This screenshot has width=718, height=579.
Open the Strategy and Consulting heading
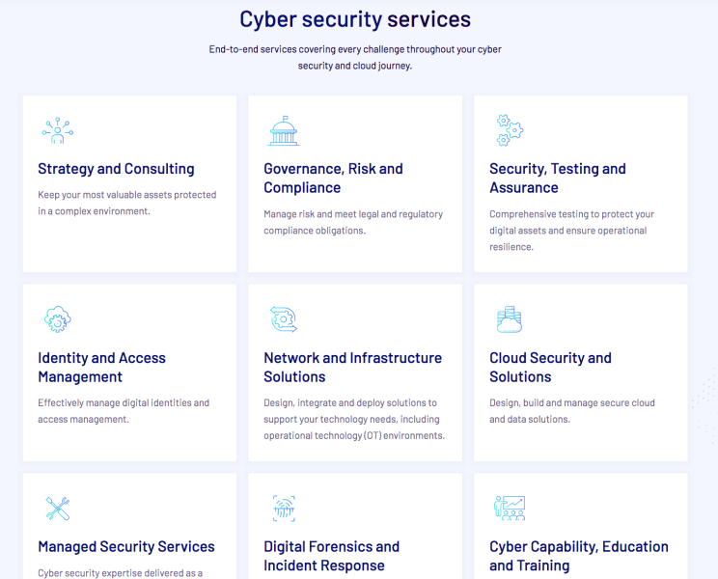click(x=116, y=169)
